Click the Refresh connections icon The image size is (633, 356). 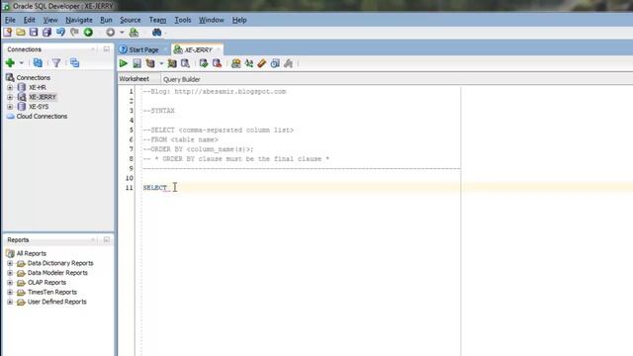point(38,63)
